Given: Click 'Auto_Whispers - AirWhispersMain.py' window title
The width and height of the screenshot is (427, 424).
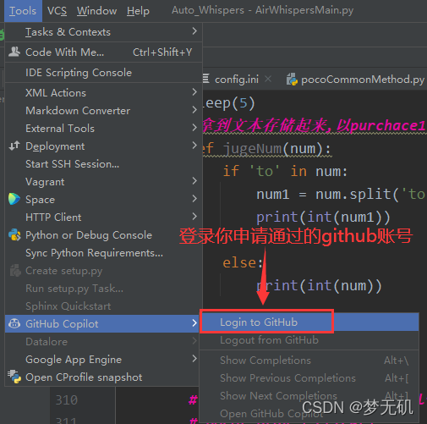Looking at the screenshot, I should coord(262,10).
